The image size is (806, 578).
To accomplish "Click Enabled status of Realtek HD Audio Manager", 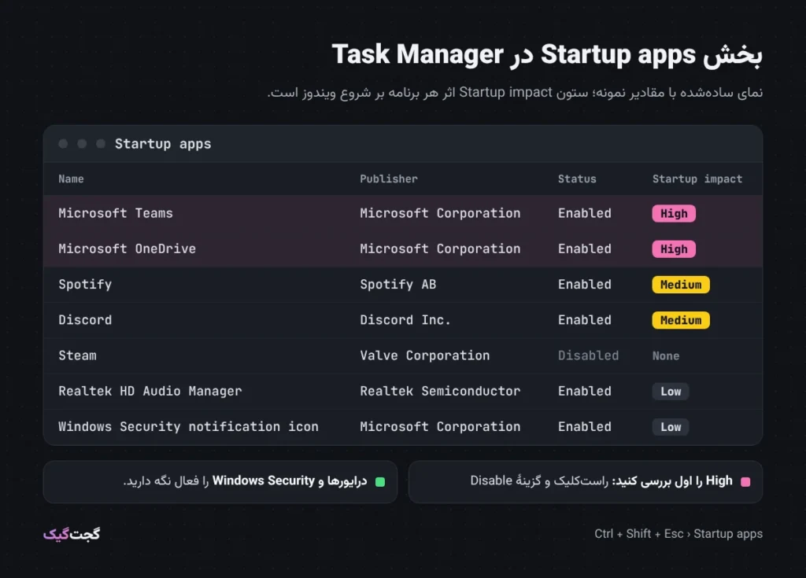I will tap(585, 392).
